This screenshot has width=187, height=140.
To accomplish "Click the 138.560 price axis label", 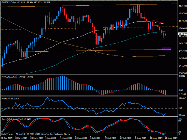I will (183, 73).
